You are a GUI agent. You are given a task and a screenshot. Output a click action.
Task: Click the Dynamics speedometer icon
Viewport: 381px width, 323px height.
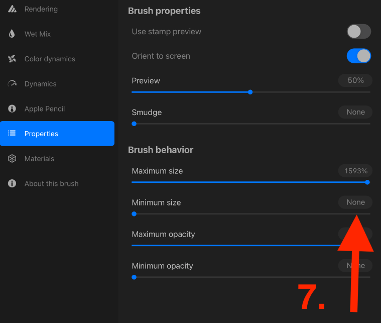coord(12,84)
